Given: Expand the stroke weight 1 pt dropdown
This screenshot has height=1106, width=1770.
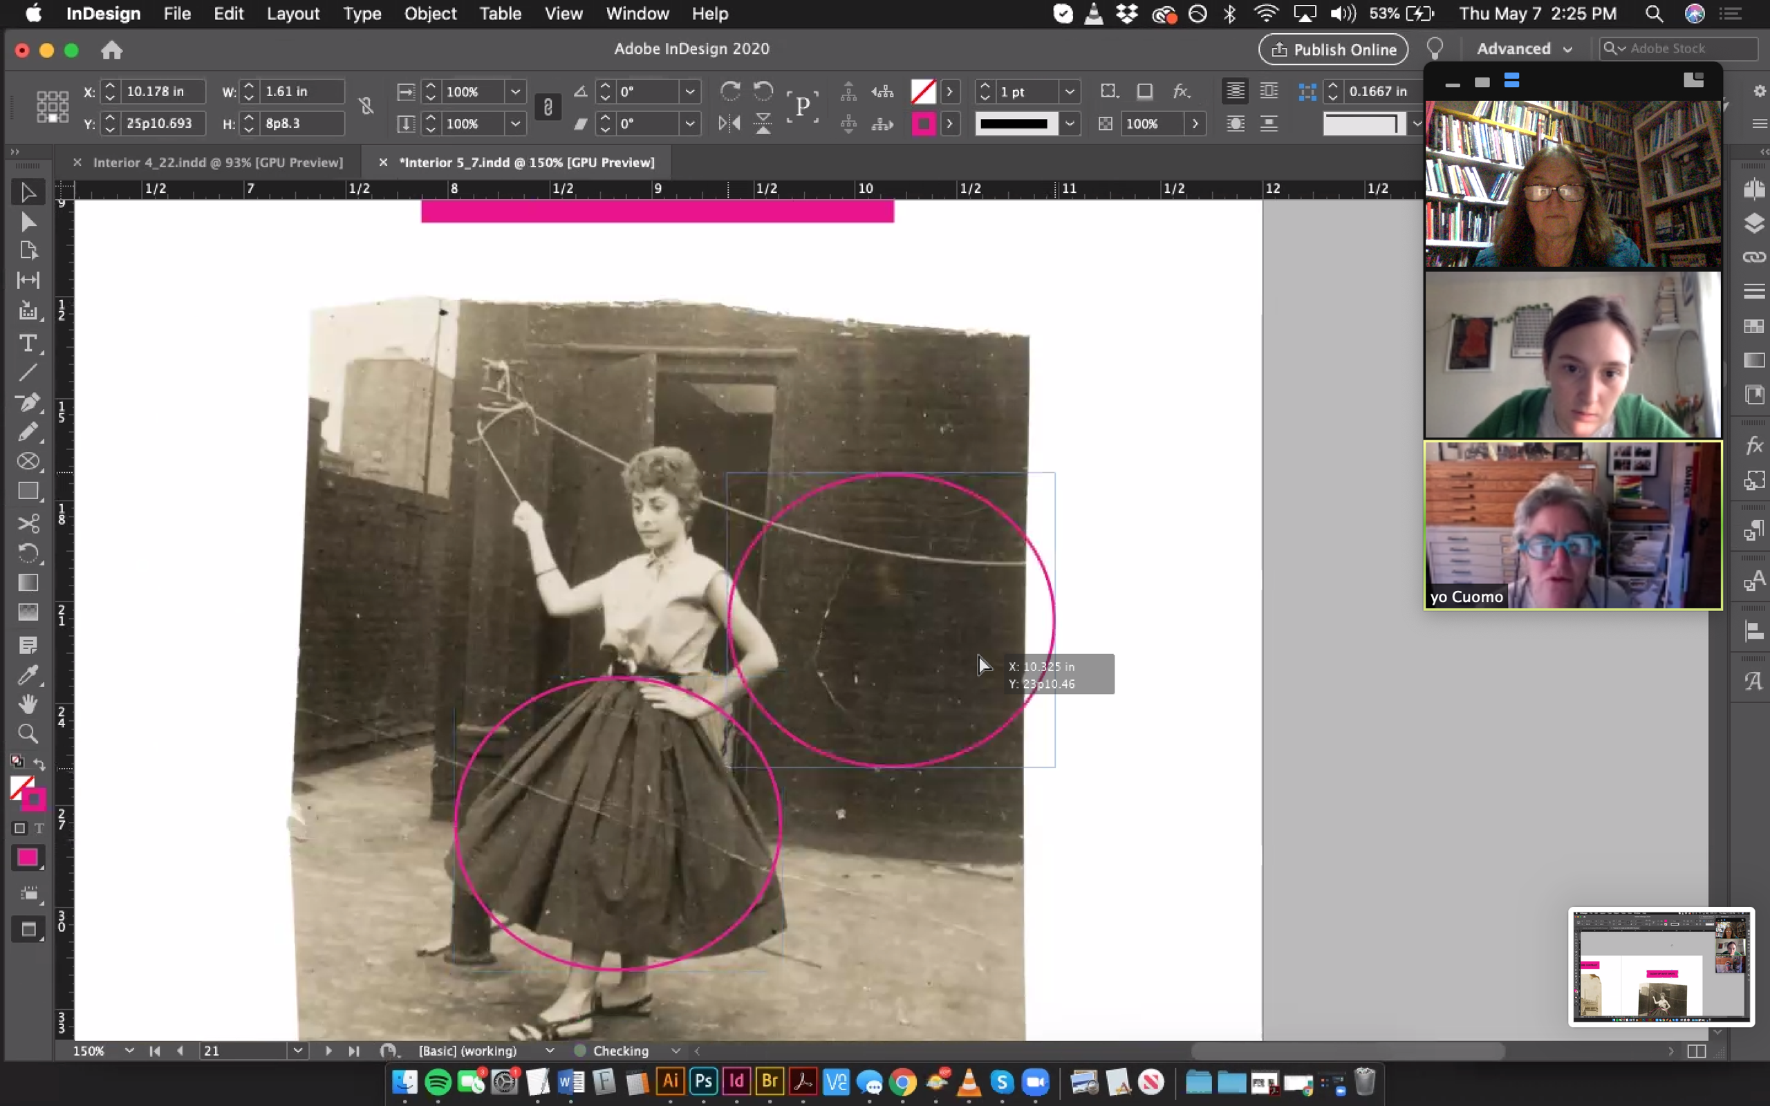Looking at the screenshot, I should [1070, 91].
